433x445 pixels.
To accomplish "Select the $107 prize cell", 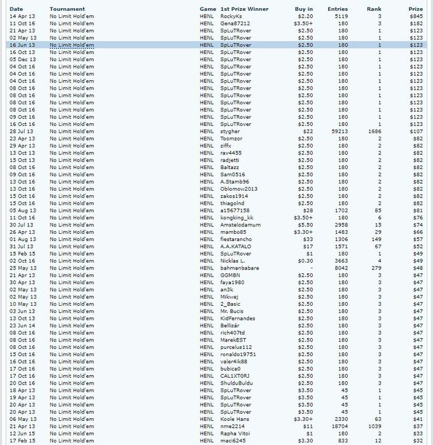I will tap(416, 132).
